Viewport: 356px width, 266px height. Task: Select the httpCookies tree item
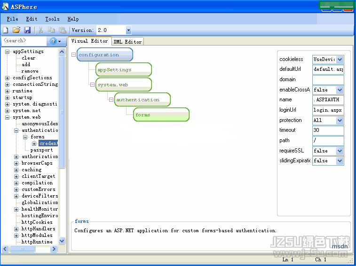[x=37, y=222]
